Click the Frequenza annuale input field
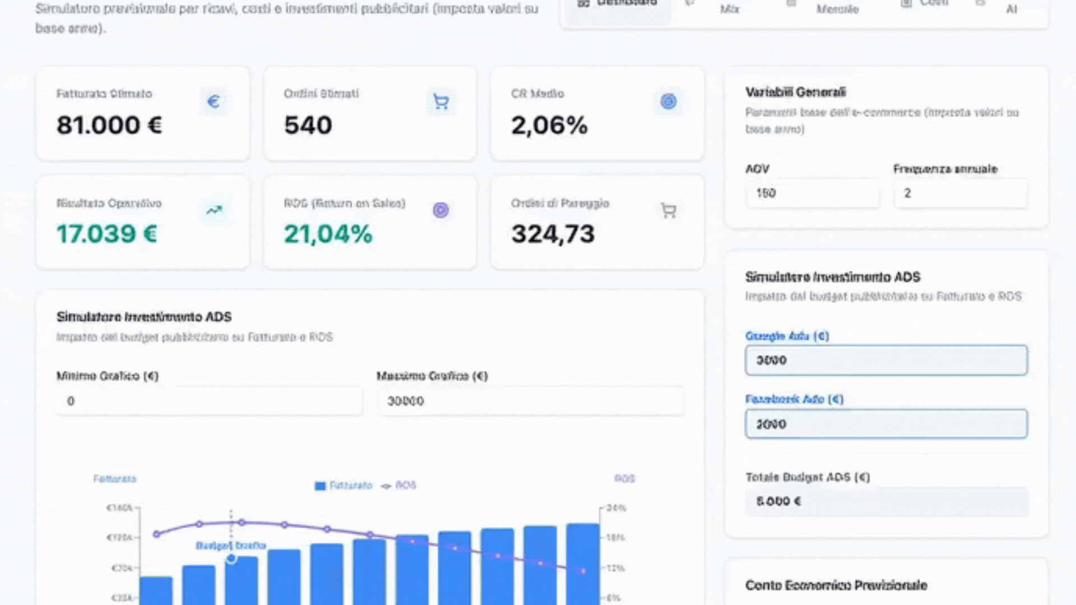The width and height of the screenshot is (1076, 605). click(x=960, y=193)
